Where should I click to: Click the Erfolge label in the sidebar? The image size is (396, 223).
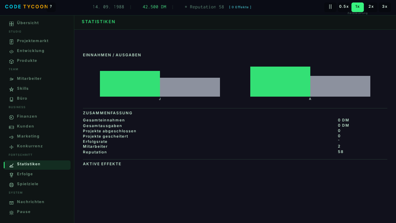click(x=25, y=174)
